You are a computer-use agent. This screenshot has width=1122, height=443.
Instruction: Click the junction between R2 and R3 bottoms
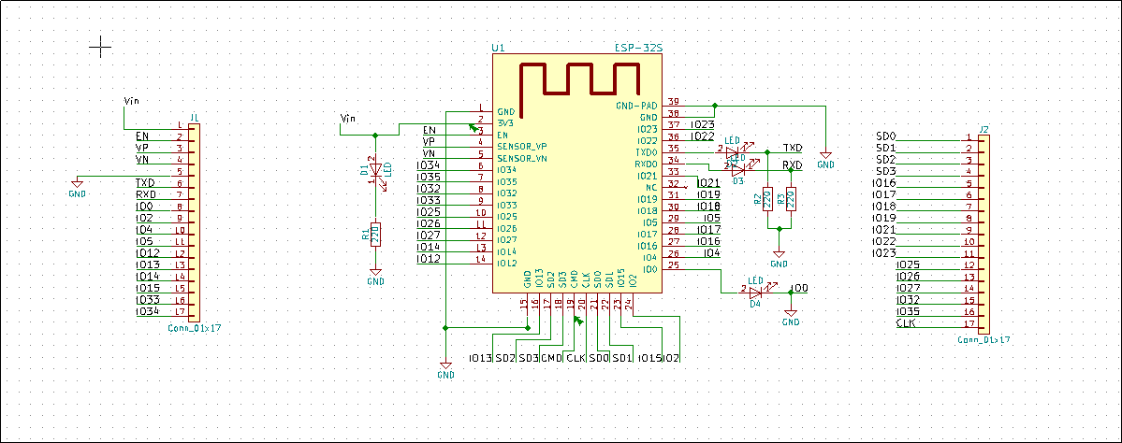tap(779, 229)
